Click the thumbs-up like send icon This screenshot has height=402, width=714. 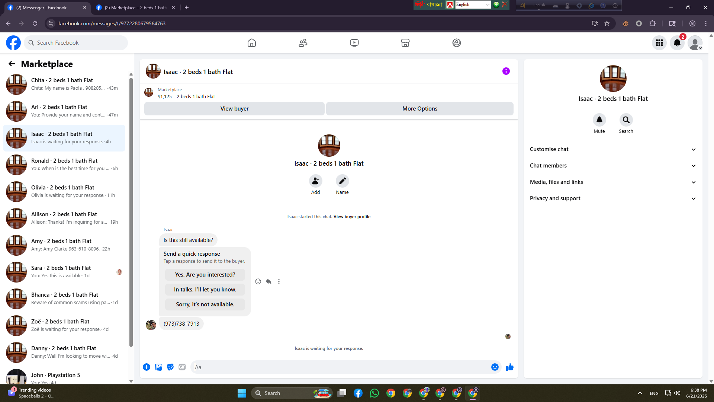509,367
